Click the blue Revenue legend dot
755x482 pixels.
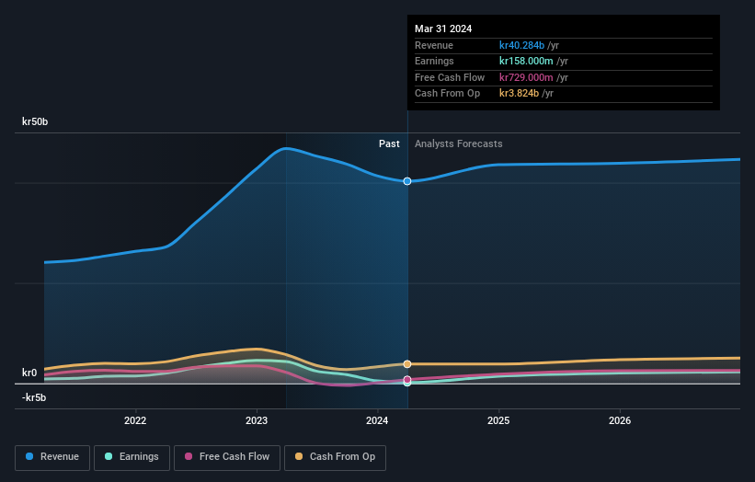[x=29, y=456]
